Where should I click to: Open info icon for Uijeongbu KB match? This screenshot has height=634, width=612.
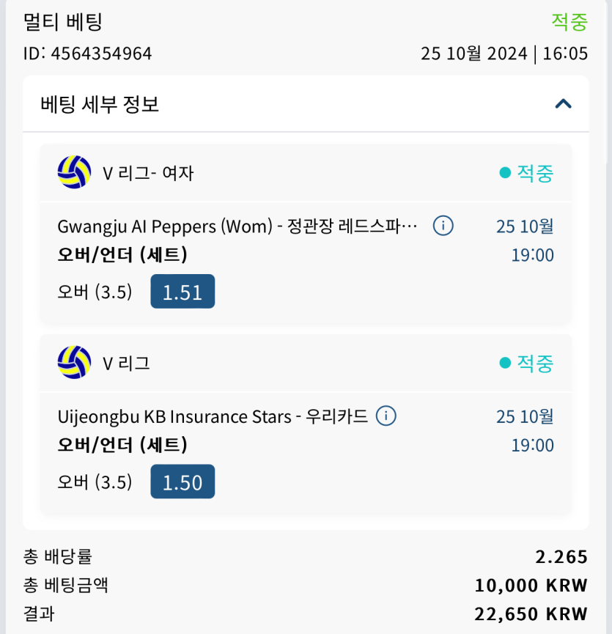pyautogui.click(x=386, y=416)
